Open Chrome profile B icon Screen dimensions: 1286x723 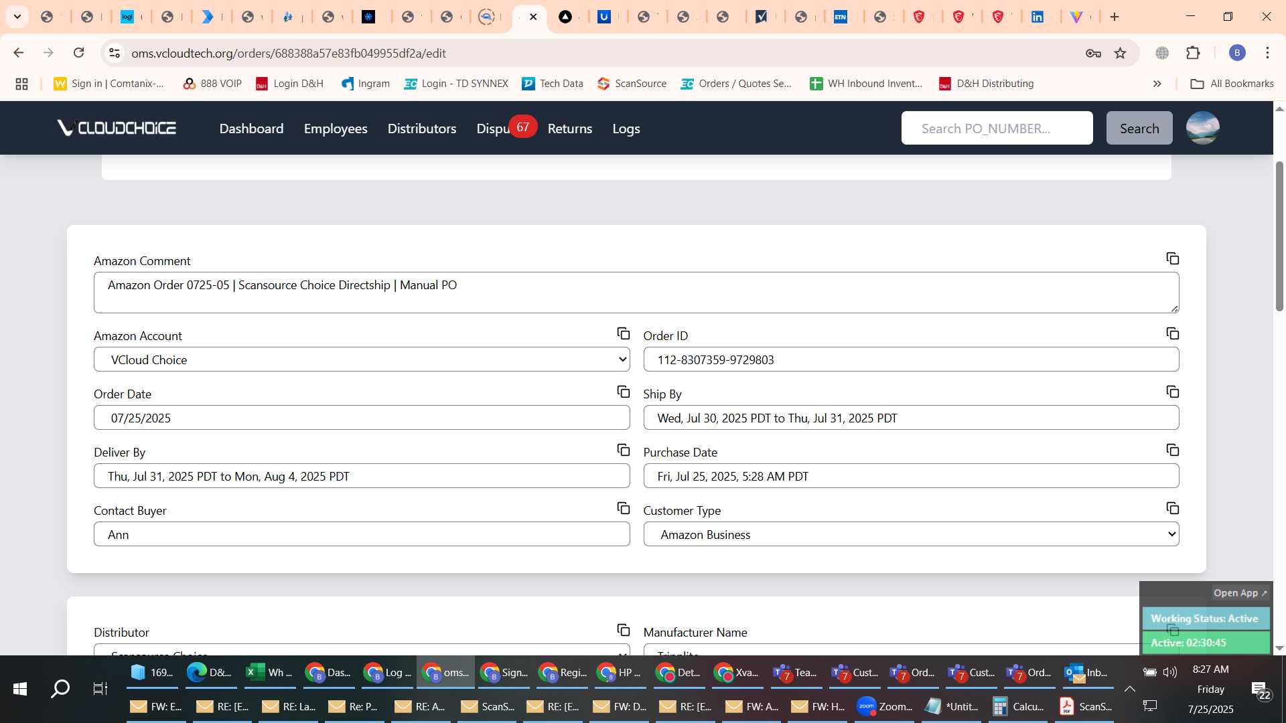(x=1237, y=53)
